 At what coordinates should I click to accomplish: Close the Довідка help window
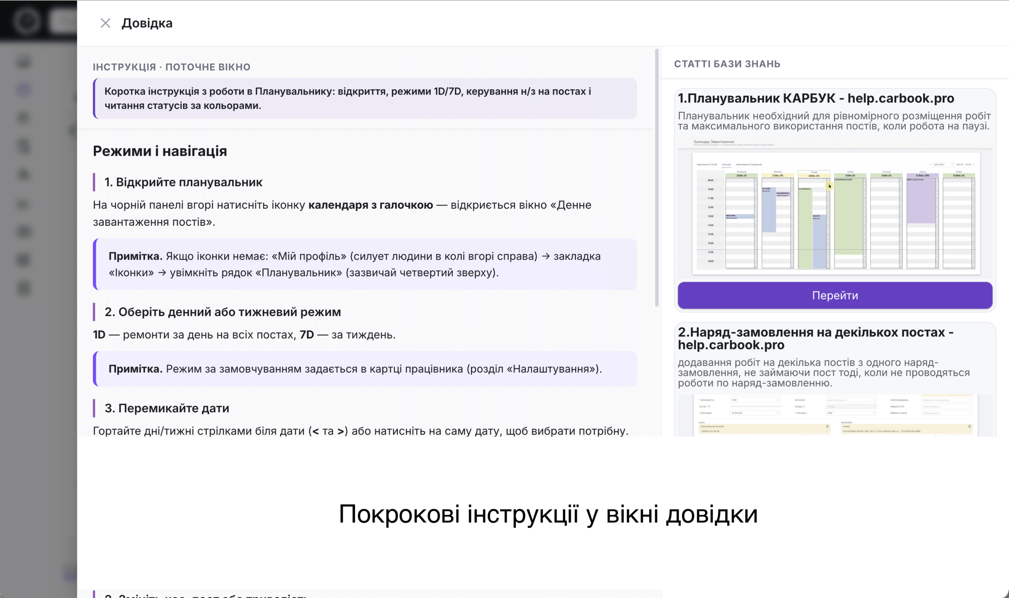click(x=105, y=23)
